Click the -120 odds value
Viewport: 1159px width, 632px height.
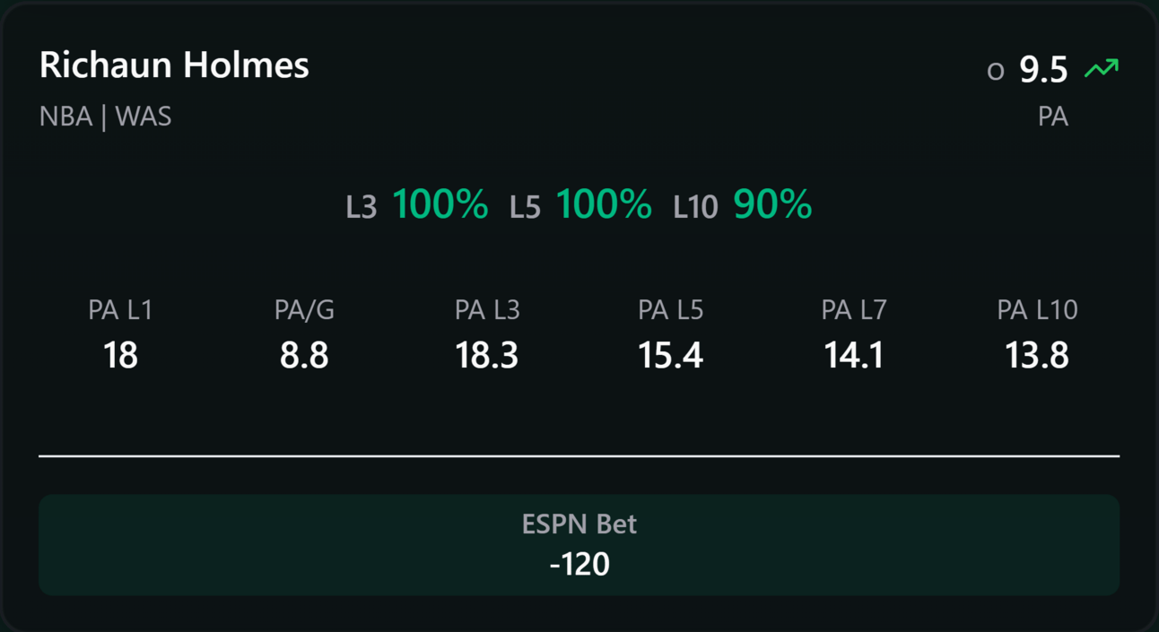point(579,564)
